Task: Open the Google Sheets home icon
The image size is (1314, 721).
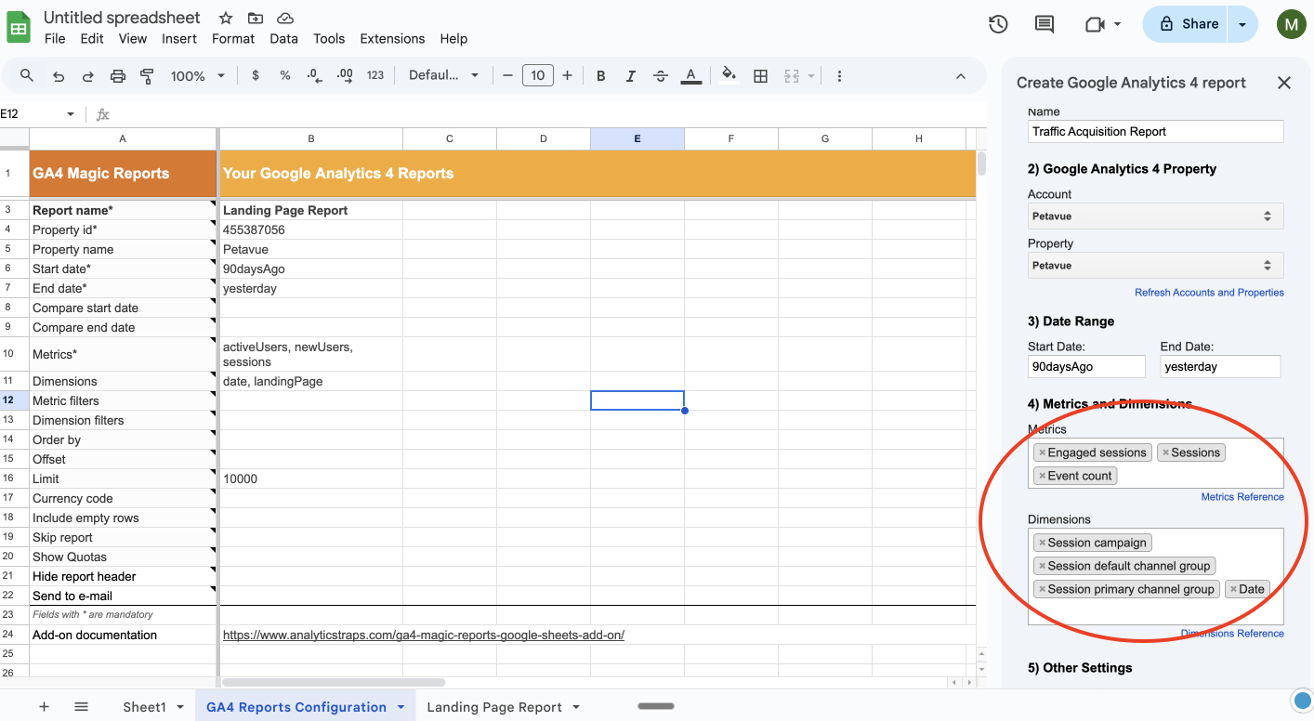Action: click(20, 27)
